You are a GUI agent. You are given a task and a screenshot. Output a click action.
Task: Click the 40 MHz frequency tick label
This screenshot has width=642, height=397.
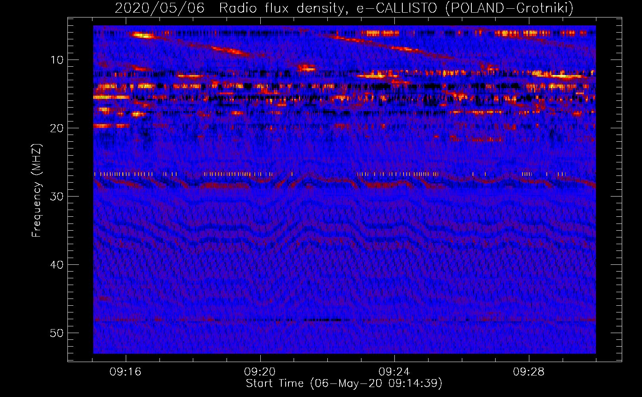pos(57,265)
